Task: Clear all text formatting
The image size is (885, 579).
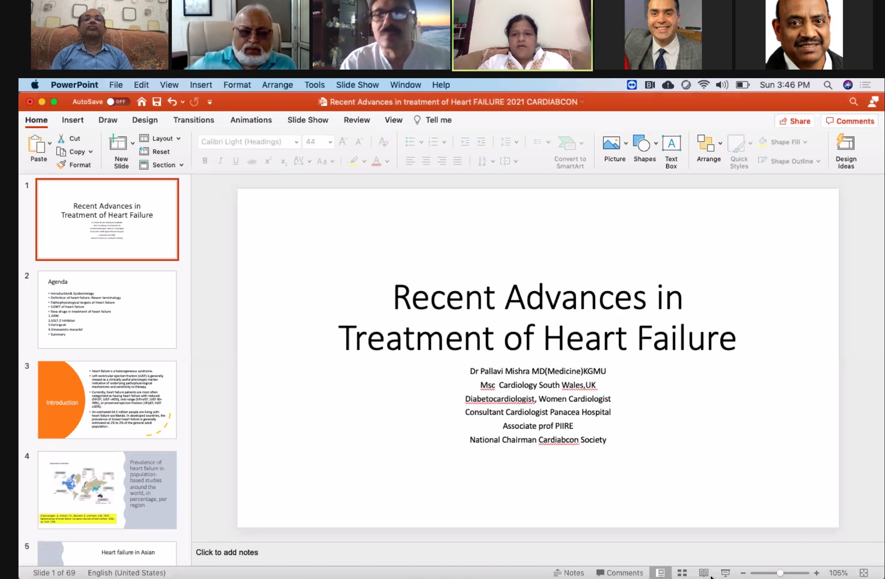Action: tap(383, 142)
